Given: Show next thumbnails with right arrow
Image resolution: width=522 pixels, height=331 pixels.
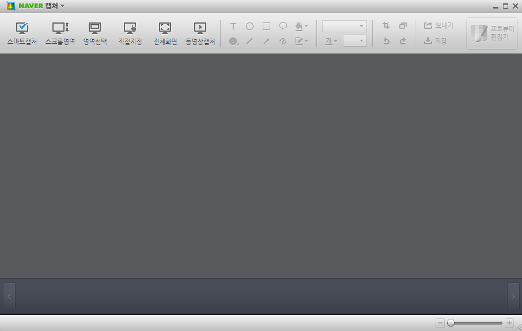Looking at the screenshot, I should click(x=513, y=296).
